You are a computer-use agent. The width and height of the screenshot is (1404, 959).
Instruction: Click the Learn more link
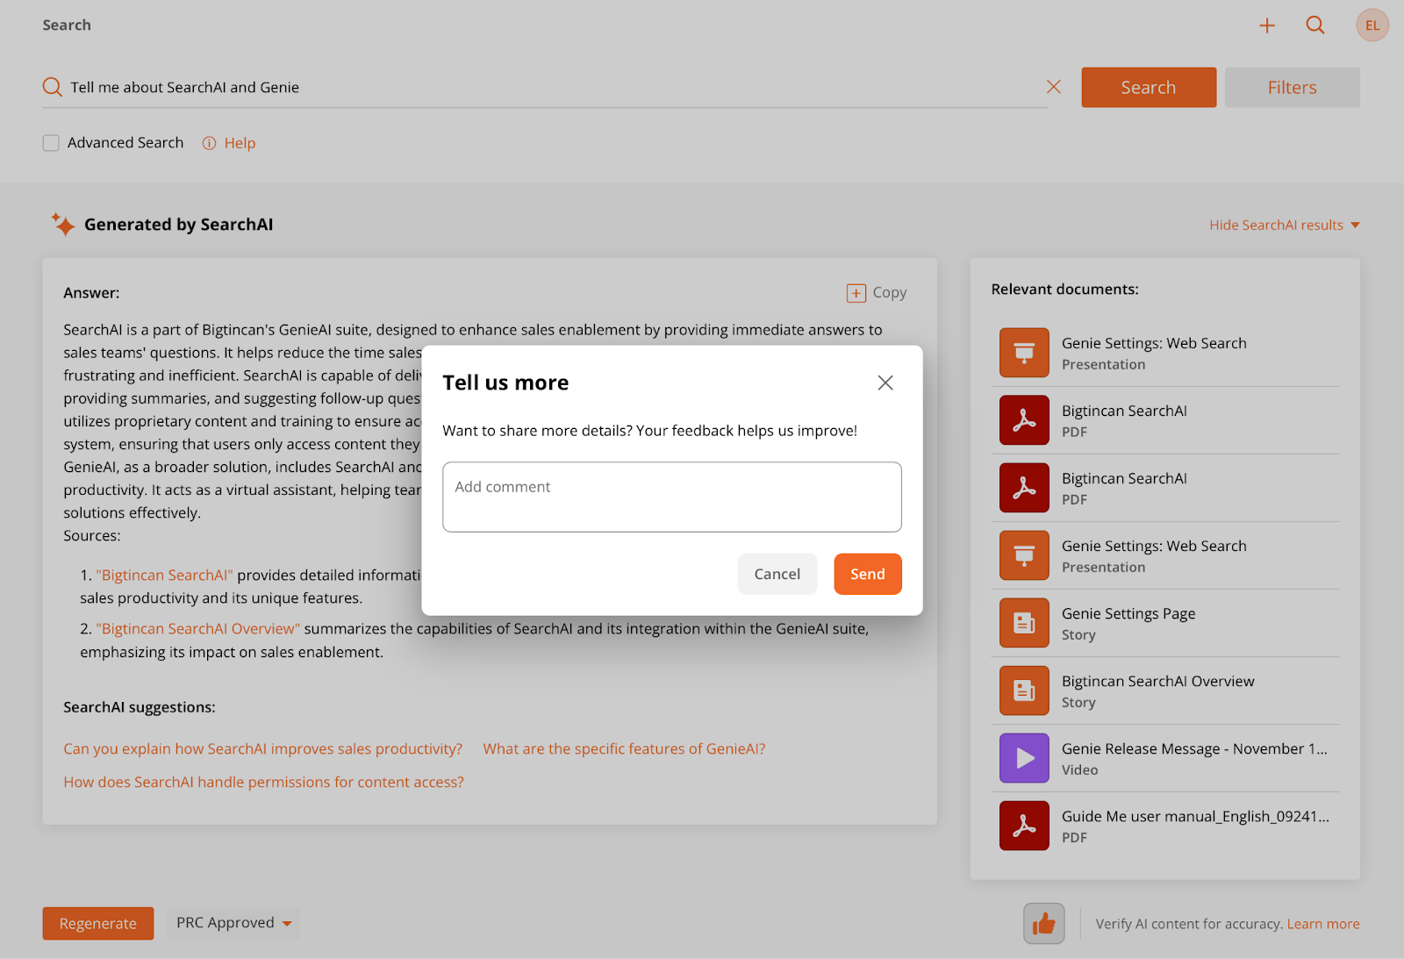[1323, 924]
